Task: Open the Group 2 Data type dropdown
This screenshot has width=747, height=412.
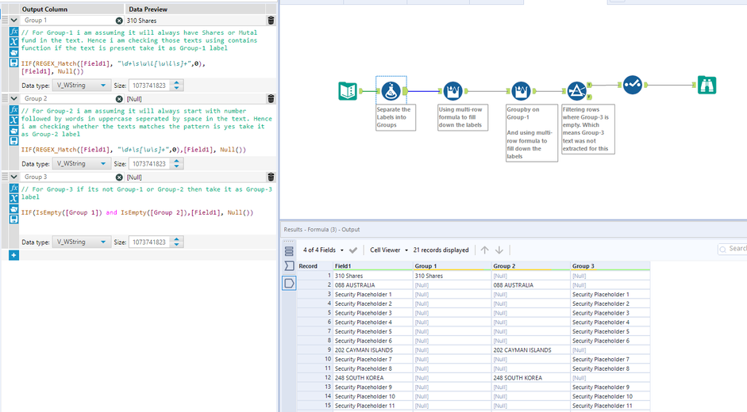Action: point(81,164)
